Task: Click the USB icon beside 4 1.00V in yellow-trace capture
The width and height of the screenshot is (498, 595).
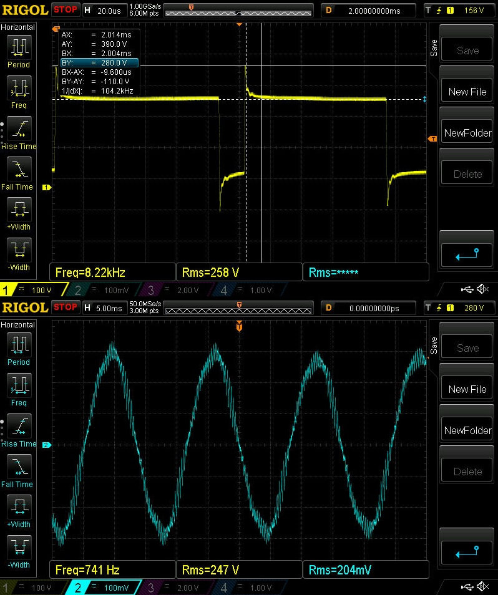Action: pos(467,290)
